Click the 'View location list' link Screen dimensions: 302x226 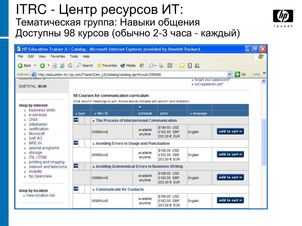pyautogui.click(x=40, y=195)
